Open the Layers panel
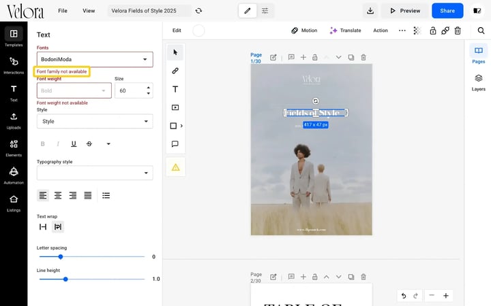The image size is (491, 306). [x=478, y=82]
